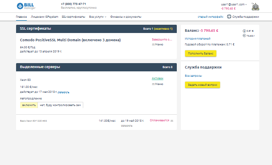Screen dimensions: 272x165
Task: Click the SSL сертификаты panel header
Action: (x=96, y=29)
